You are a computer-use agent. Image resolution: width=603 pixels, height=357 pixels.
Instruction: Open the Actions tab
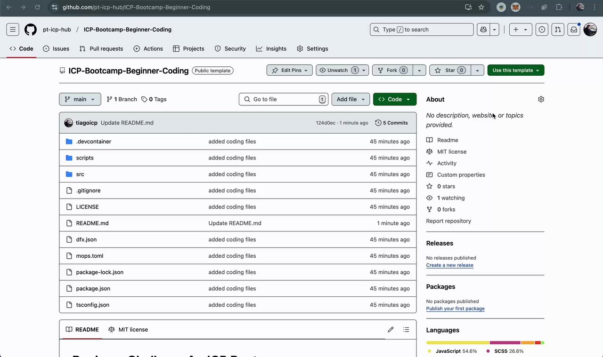click(148, 49)
